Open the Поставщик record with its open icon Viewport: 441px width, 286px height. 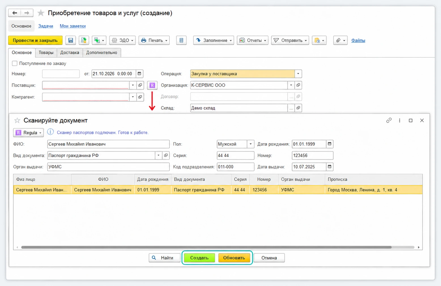140,85
